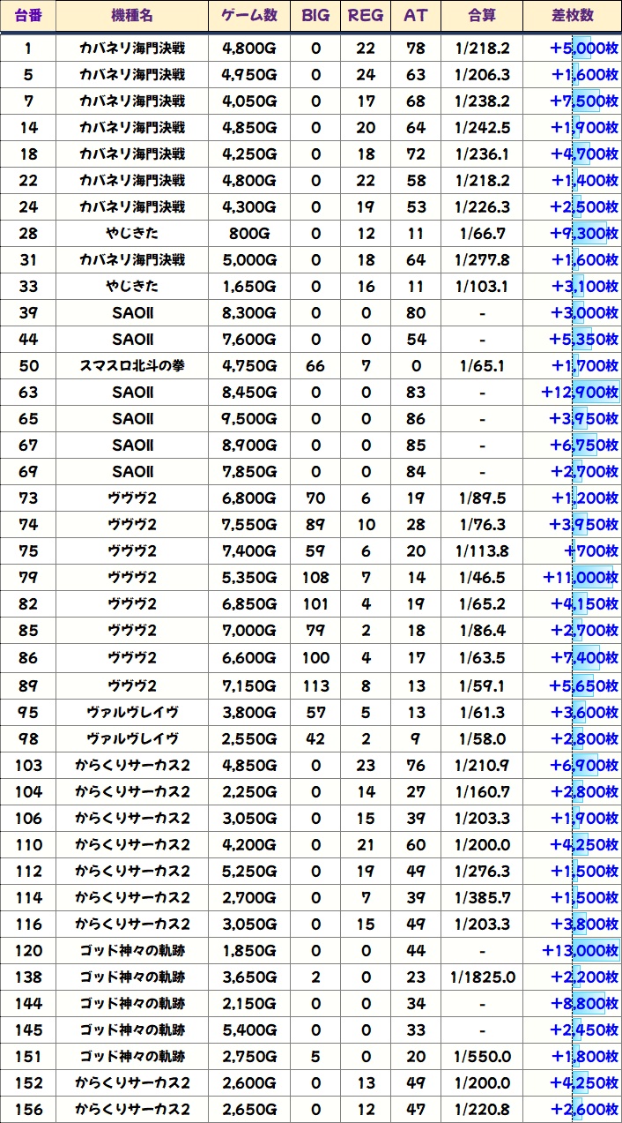
Task: Click the 8,300G games cell
Action: (x=249, y=313)
